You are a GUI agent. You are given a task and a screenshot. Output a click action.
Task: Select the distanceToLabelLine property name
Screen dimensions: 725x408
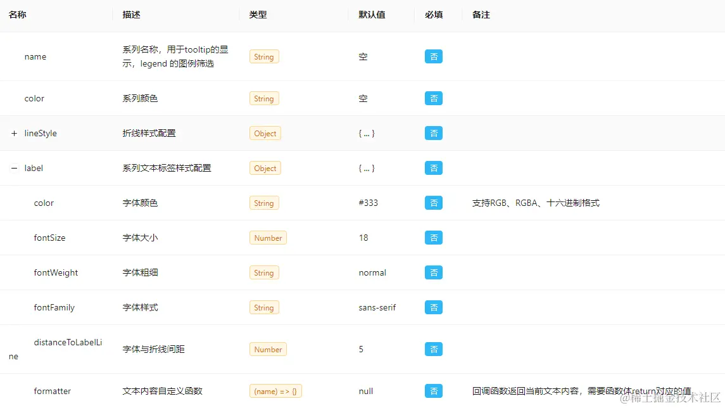click(x=56, y=349)
